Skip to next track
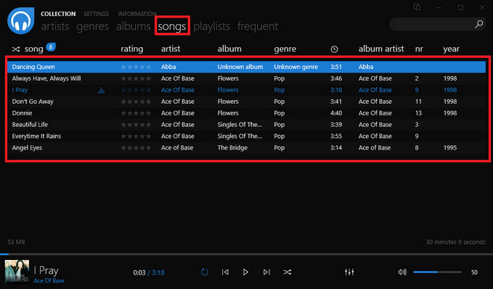493x289 pixels. (266, 272)
